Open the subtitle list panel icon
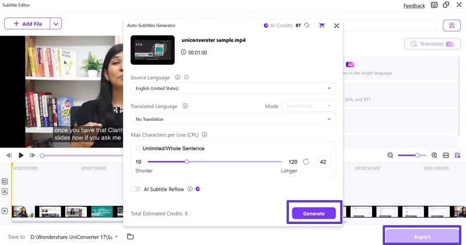Viewport: 466px width, 245px height. (451, 26)
